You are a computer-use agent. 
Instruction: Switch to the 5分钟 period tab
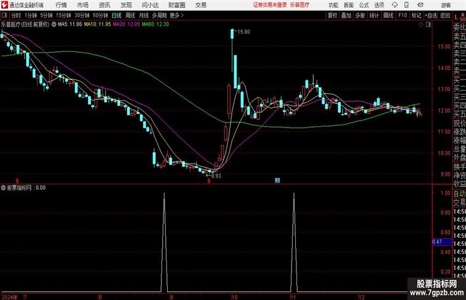46,15
